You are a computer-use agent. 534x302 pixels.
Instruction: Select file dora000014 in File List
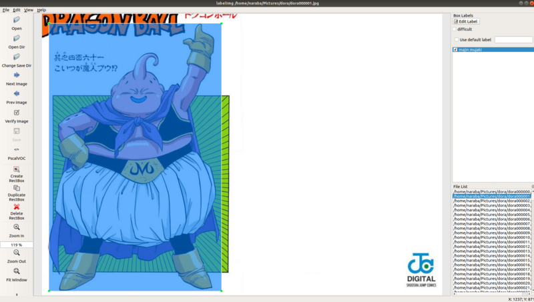[x=492, y=256]
